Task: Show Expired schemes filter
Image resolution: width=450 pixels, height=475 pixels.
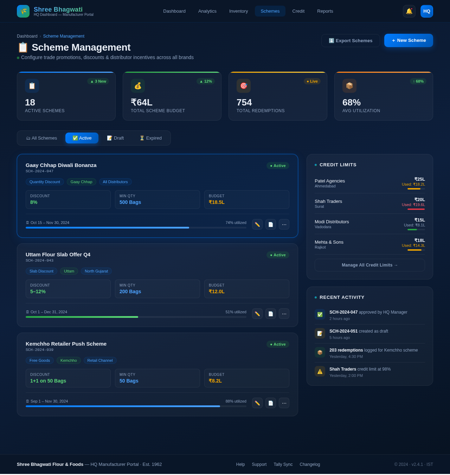Action: pos(150,138)
